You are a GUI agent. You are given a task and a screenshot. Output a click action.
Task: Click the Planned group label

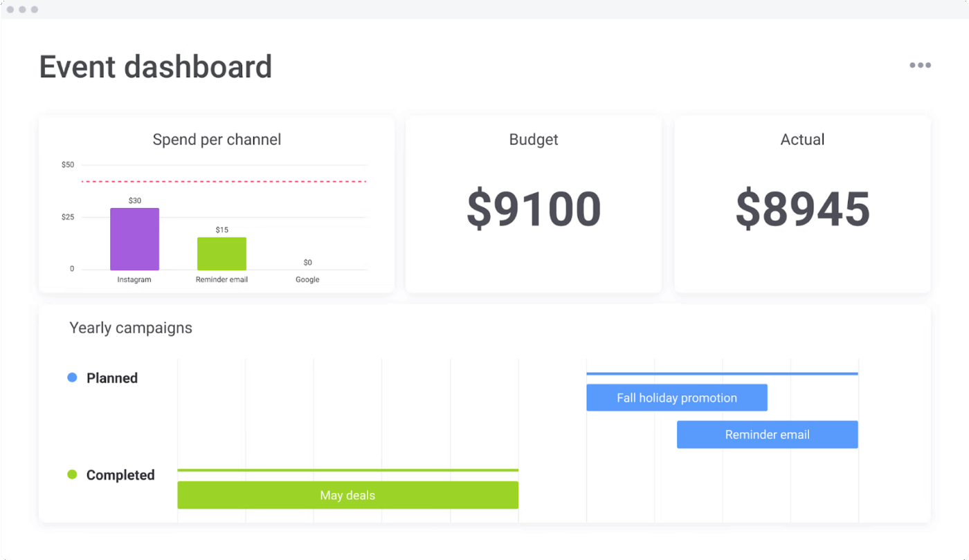point(112,378)
